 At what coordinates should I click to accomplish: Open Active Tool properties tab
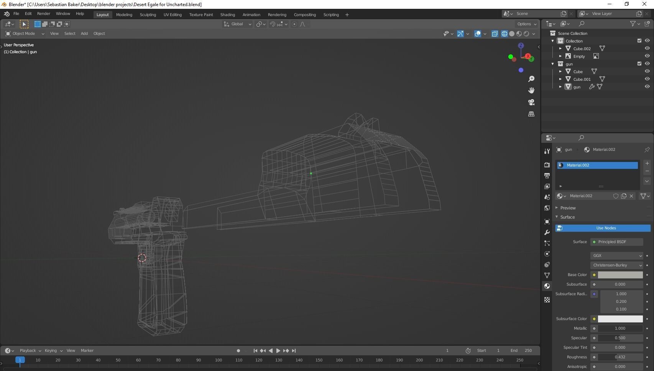coord(547,151)
